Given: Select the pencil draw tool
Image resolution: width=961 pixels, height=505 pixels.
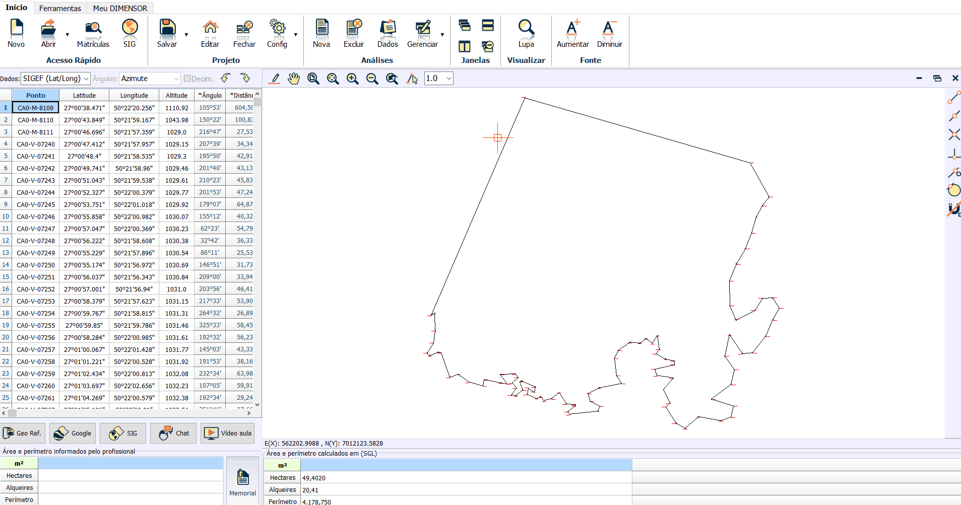Looking at the screenshot, I should [x=275, y=79].
